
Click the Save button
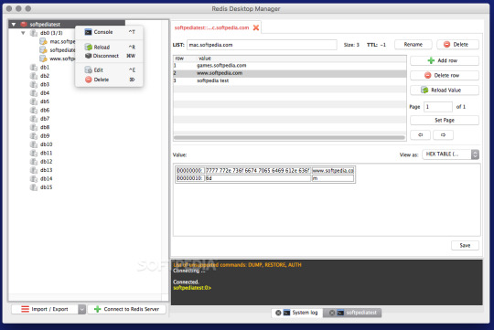(x=465, y=245)
